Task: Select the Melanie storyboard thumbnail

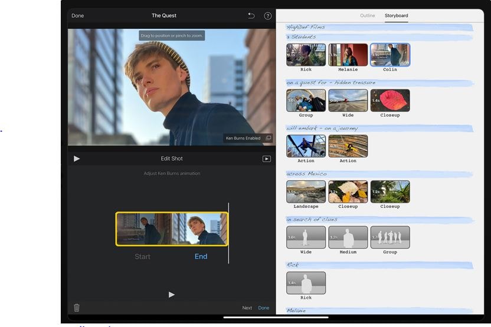Action: click(x=348, y=55)
